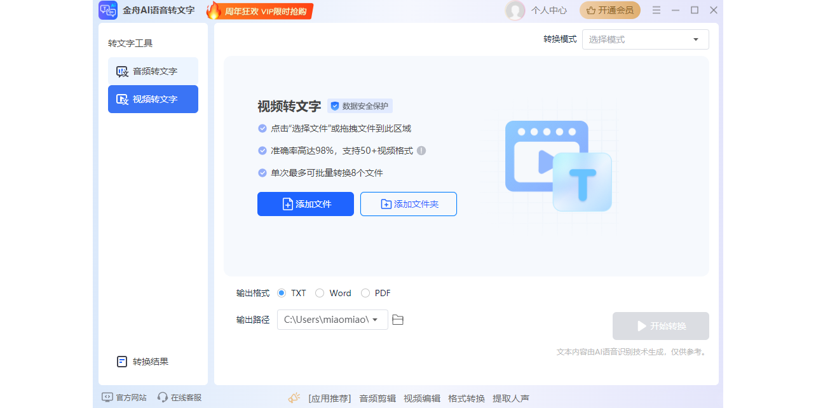
Task: Select the PDF output format
Action: point(365,293)
